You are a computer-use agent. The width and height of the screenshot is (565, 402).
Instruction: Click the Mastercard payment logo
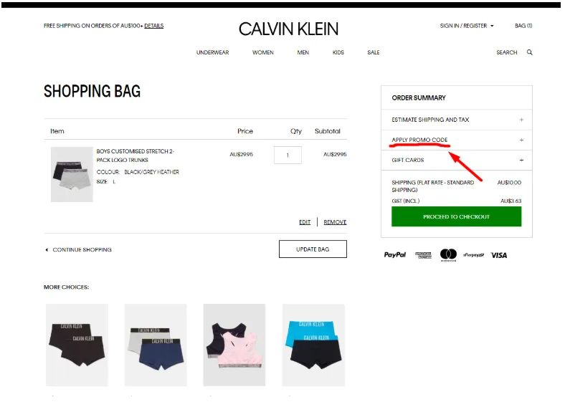click(x=448, y=254)
